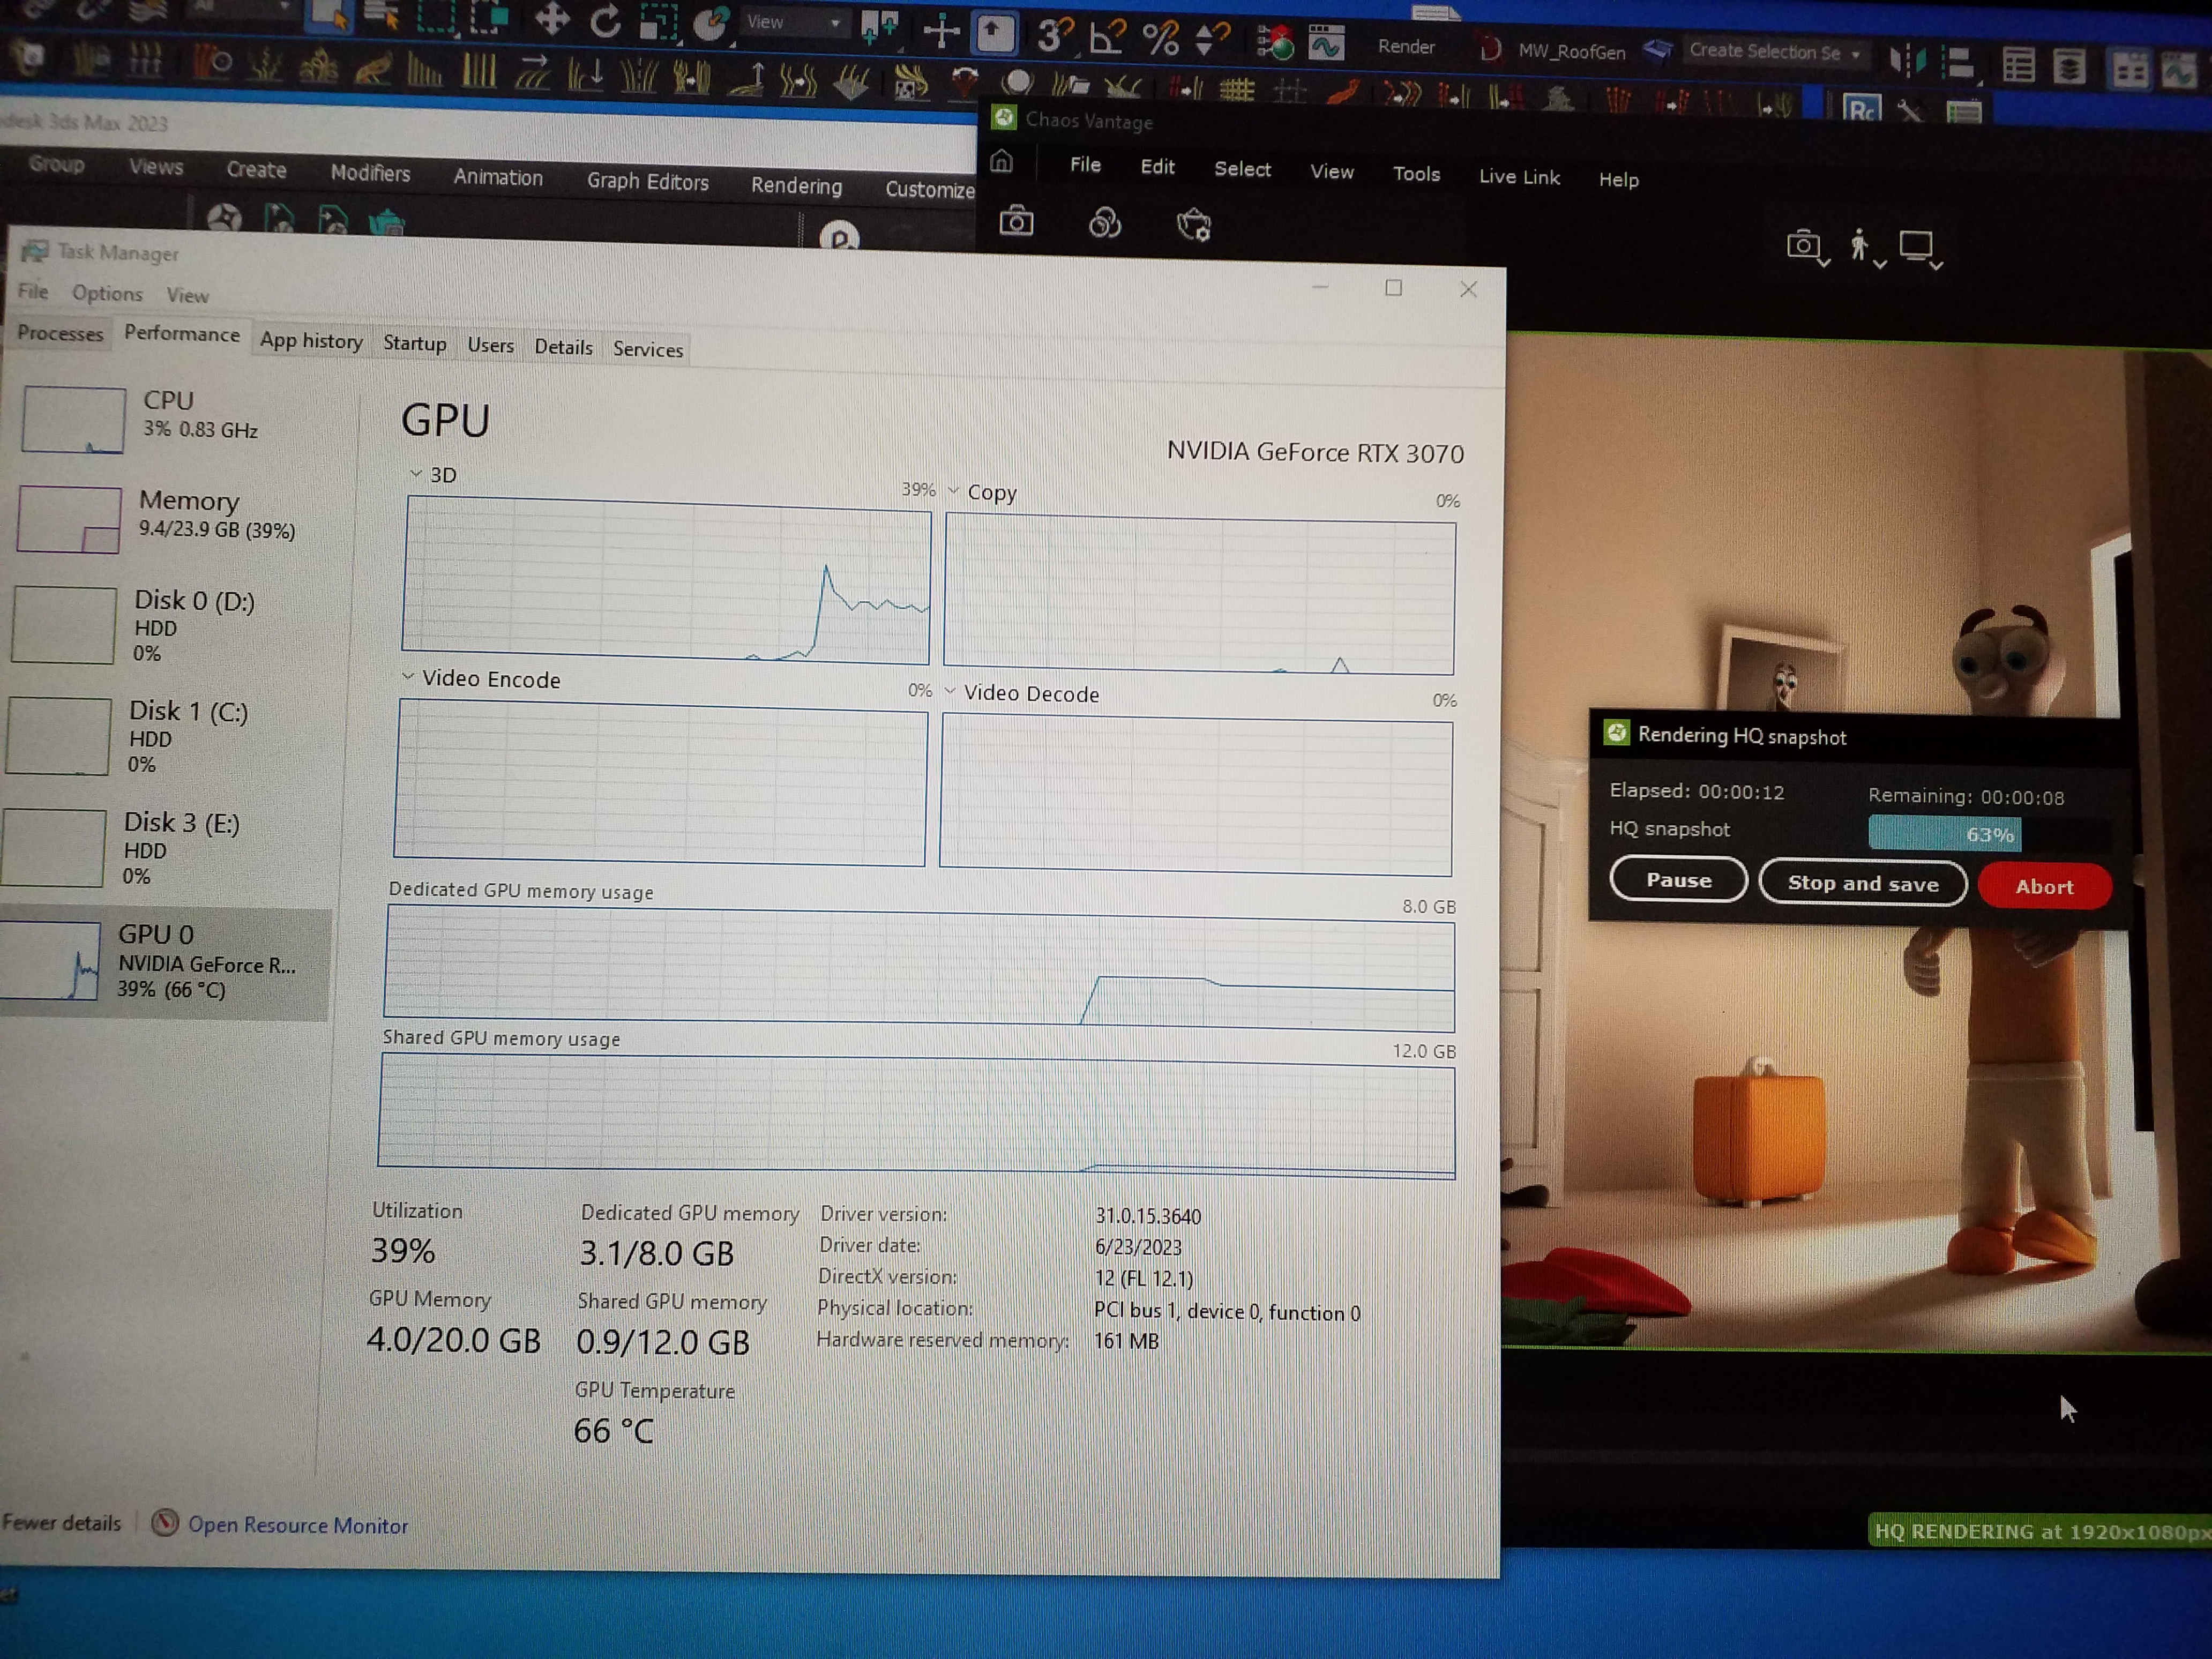Click the teapot render settings icon
Viewport: 2212px width, 1659px height.
pyautogui.click(x=1193, y=225)
